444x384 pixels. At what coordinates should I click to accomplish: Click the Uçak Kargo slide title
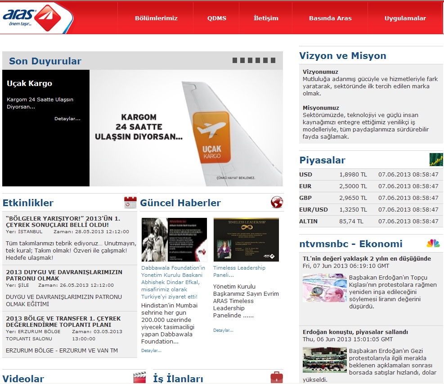[x=29, y=83]
